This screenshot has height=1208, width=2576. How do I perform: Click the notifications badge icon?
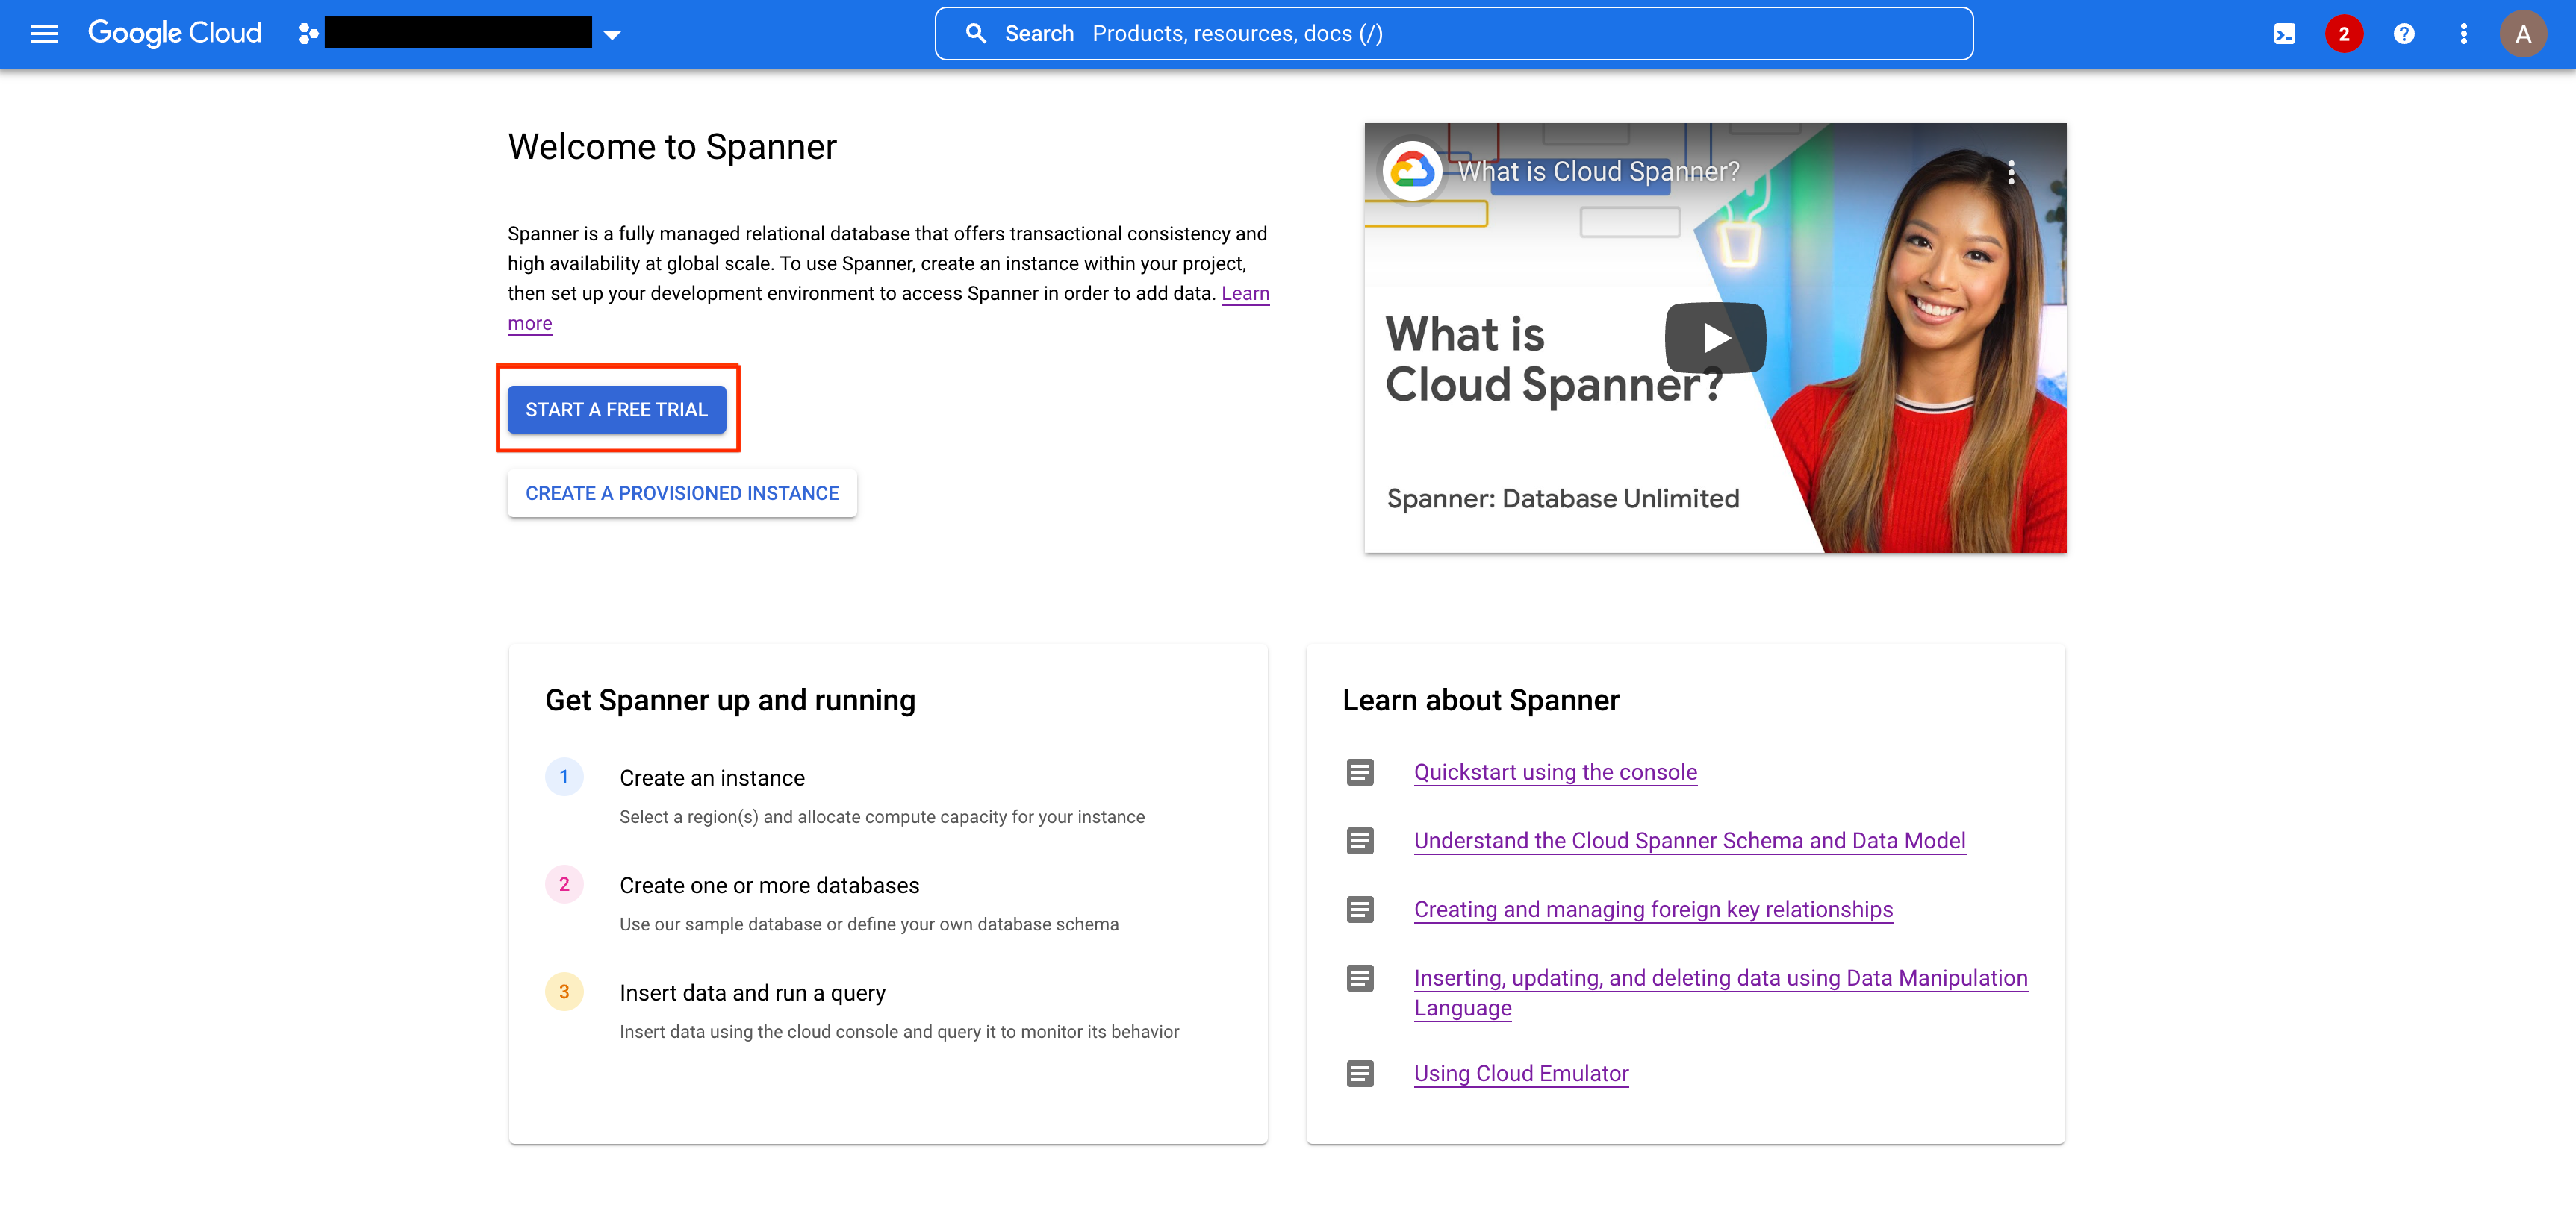tap(2341, 33)
